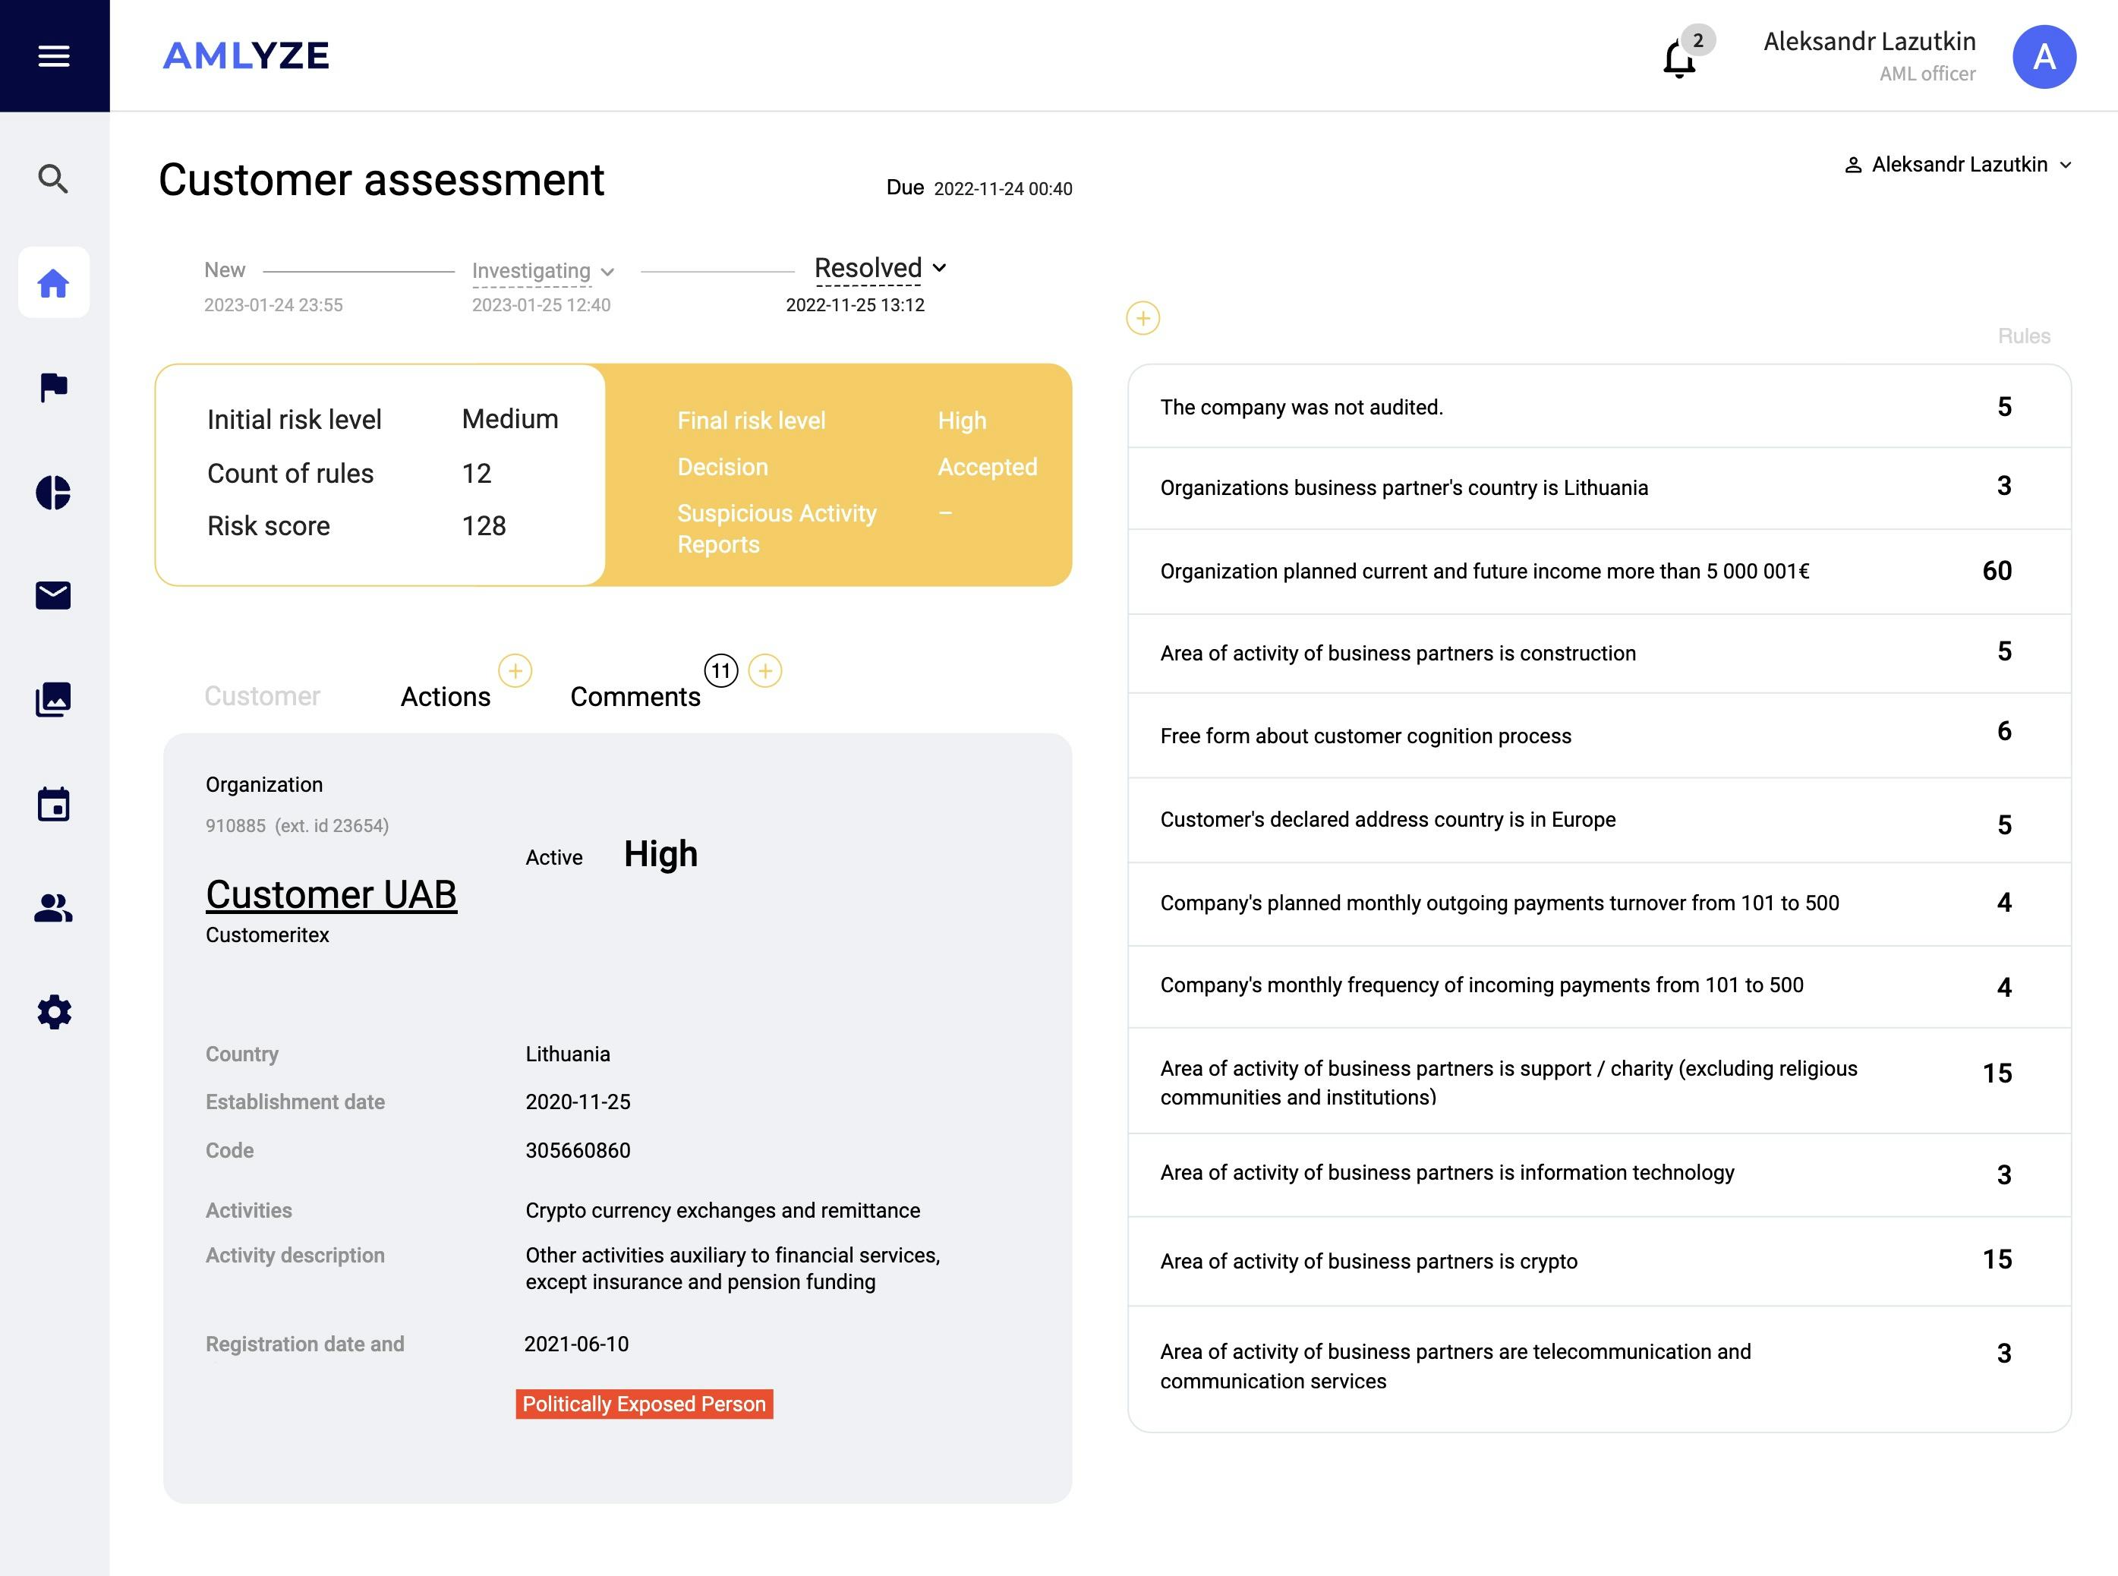Image resolution: width=2118 pixels, height=1576 pixels.
Task: Switch to the Actions tab
Action: pos(446,696)
